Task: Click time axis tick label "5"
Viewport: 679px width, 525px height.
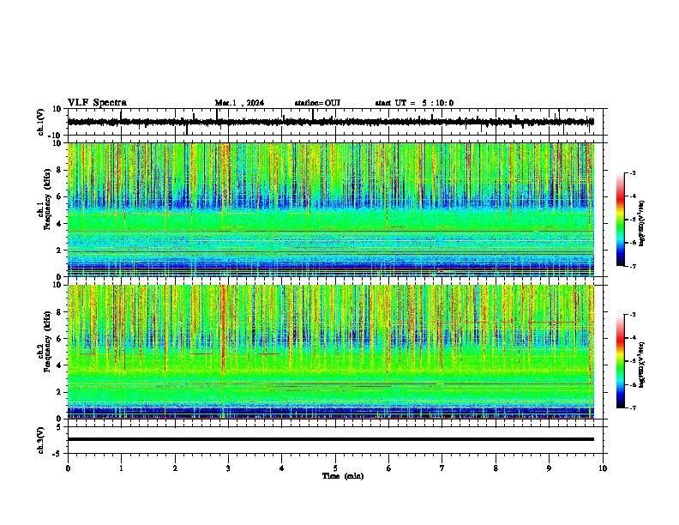Action: click(335, 468)
